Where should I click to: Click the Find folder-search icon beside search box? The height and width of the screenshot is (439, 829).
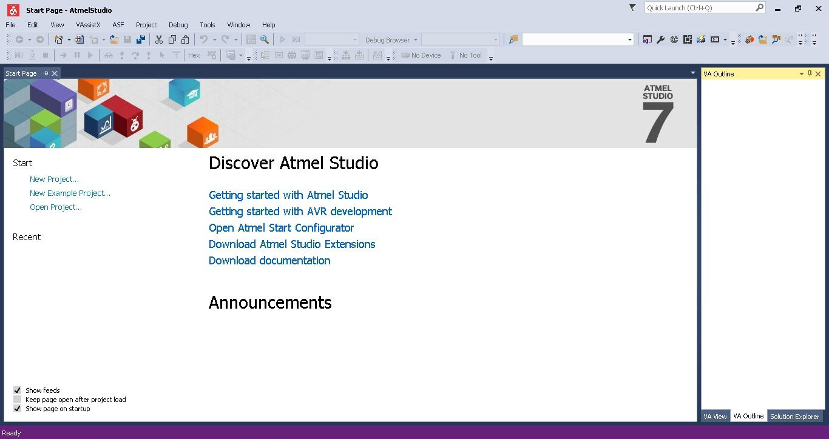(x=513, y=39)
